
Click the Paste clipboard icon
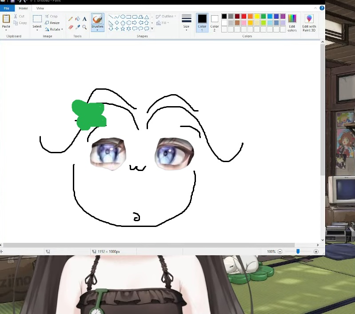[6, 19]
